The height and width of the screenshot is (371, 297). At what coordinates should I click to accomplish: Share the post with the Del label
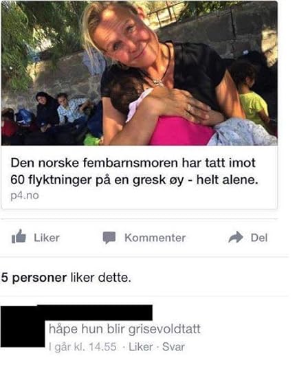point(259,238)
